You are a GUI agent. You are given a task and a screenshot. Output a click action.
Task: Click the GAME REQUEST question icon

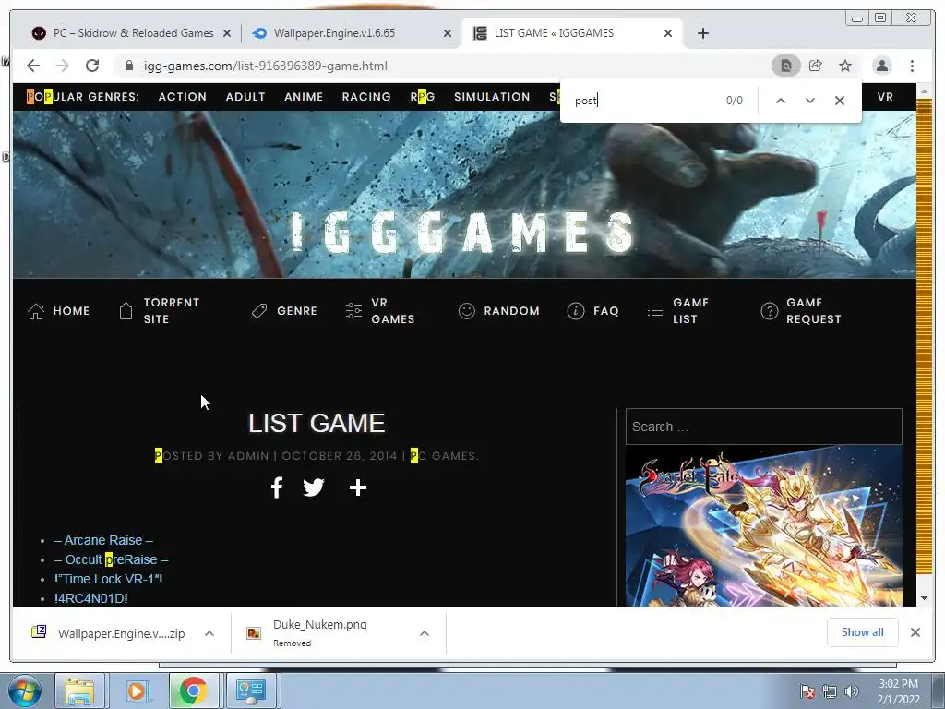click(769, 311)
